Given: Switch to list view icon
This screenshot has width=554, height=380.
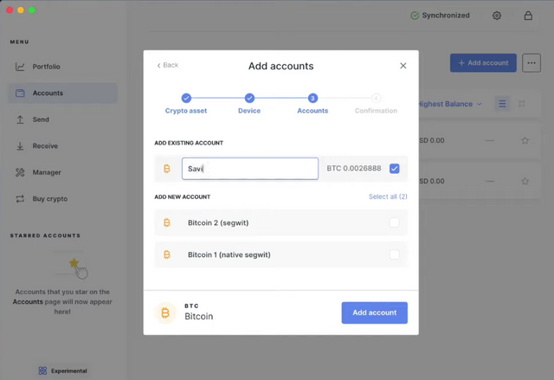Looking at the screenshot, I should [x=502, y=104].
